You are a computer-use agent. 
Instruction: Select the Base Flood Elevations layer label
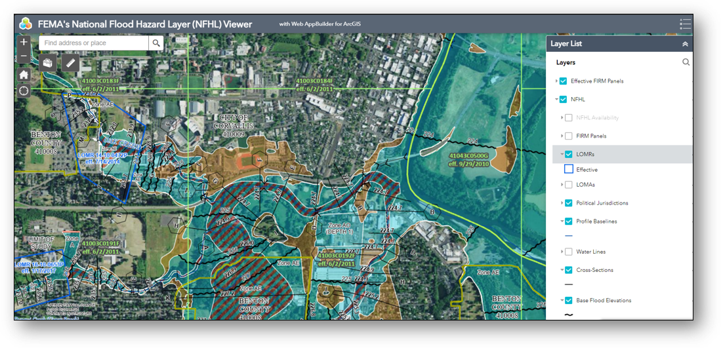coord(604,301)
